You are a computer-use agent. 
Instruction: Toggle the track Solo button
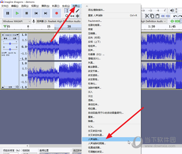(14, 38)
